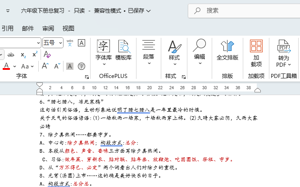Decrease font size with shrink icon
This screenshot has width=300, height=187.
pyautogui.click(x=57, y=66)
